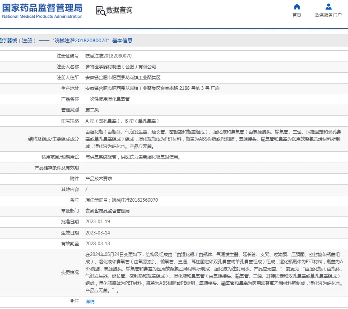348x309 pixels.
Task: Select the 审批部门 label
Action: [x=70, y=211]
